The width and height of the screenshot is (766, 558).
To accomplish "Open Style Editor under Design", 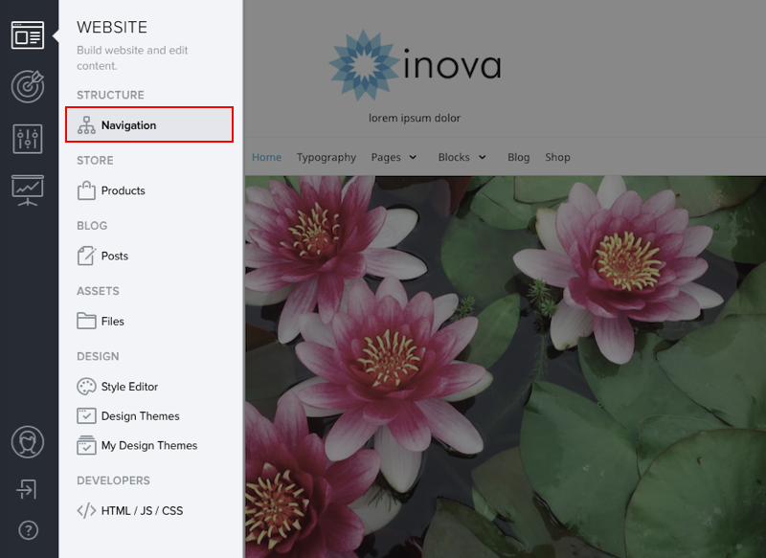I will coord(129,387).
